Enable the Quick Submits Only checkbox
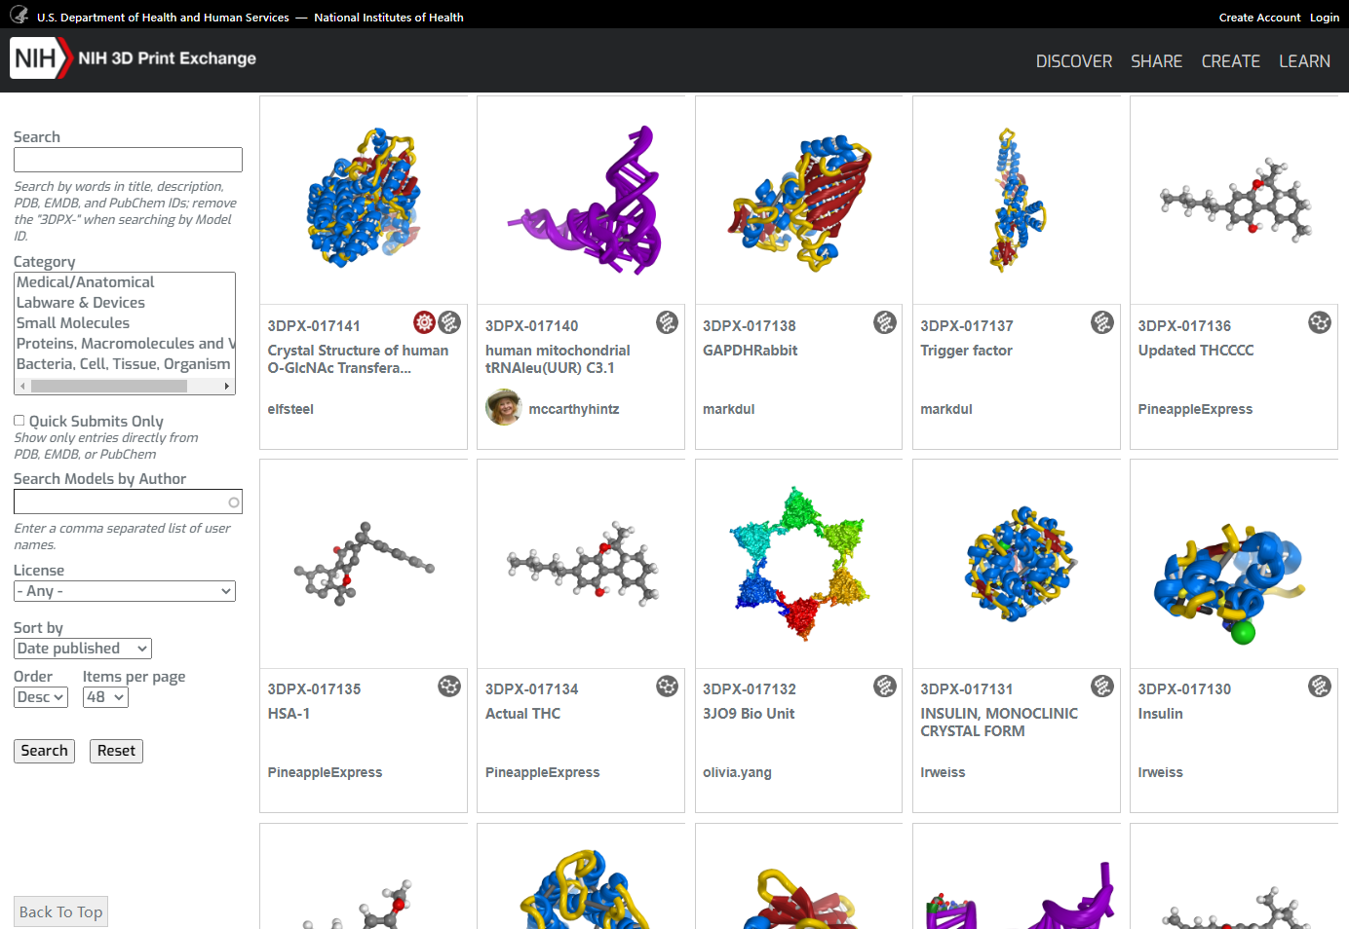Screen dimensions: 1349x929 [18, 420]
